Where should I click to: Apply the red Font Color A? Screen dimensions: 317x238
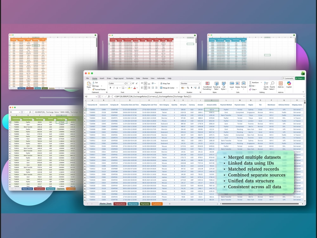135,88
